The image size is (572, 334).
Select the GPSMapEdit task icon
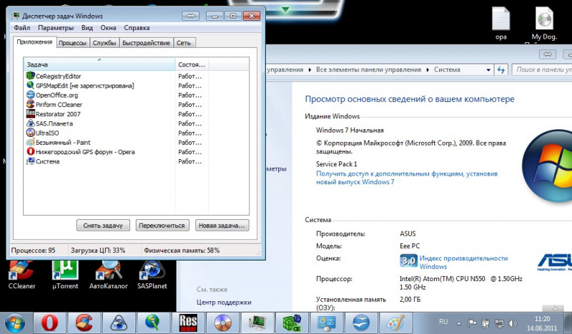30,85
